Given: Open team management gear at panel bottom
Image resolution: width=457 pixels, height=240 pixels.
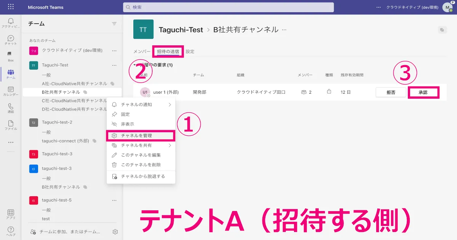Looking at the screenshot, I should pyautogui.click(x=115, y=232).
